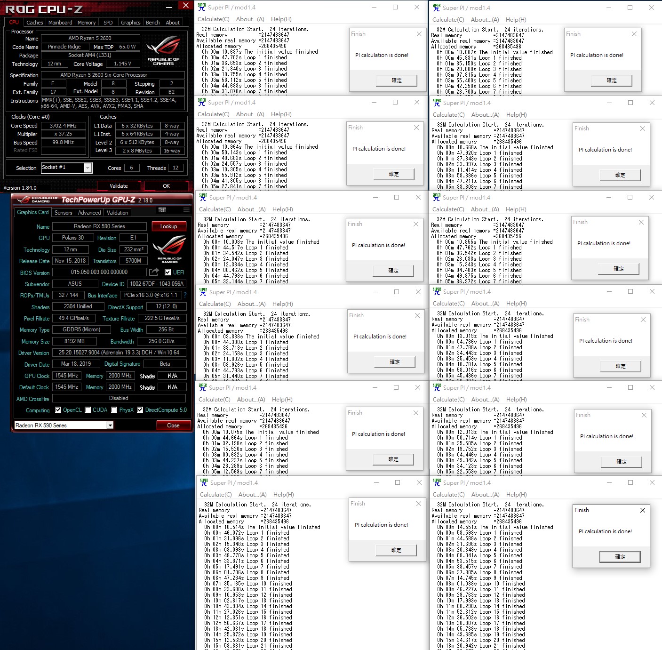Screen dimensions: 662x650
Task: Open the Memory tab in CPU-Z
Action: click(87, 23)
